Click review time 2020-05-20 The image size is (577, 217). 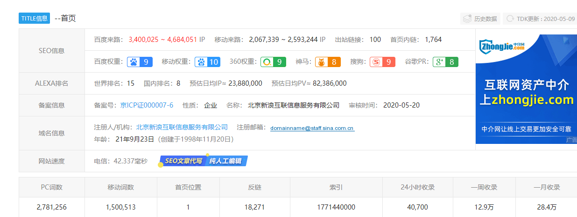point(401,105)
